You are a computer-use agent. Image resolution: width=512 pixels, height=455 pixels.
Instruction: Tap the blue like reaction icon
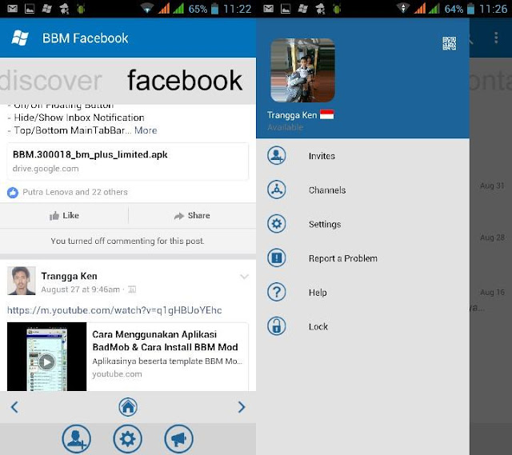pos(13,193)
